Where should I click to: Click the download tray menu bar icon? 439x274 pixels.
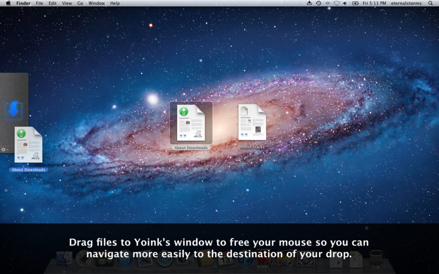point(309,3)
